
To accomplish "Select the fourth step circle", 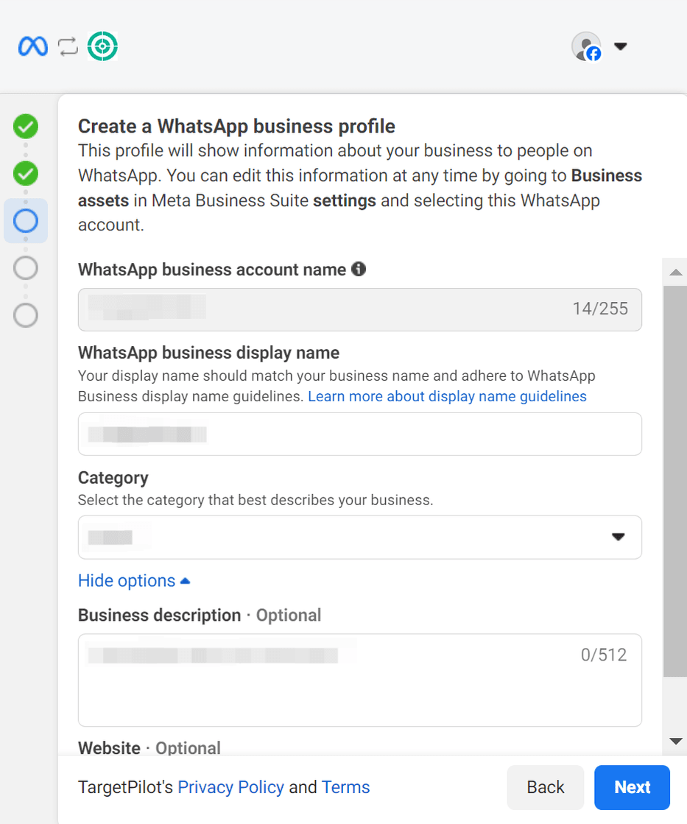I will point(26,268).
